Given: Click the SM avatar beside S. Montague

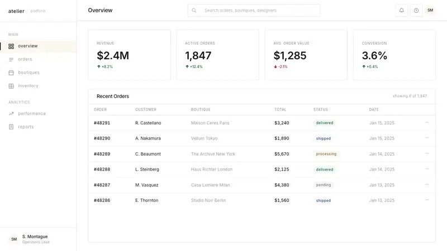Looking at the screenshot, I should 14,239.
